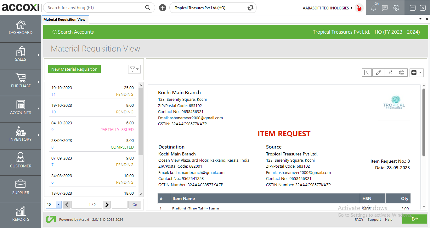
Task: Click the plus icon next to the search field
Action: (x=162, y=7)
